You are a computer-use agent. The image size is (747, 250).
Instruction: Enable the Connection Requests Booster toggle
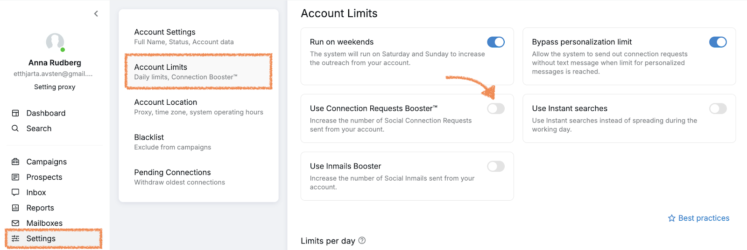[496, 109]
